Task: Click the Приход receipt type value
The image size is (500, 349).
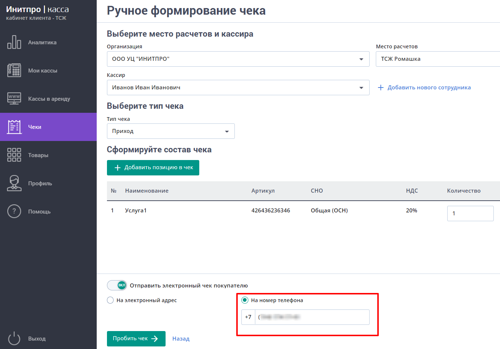Action: (x=123, y=131)
